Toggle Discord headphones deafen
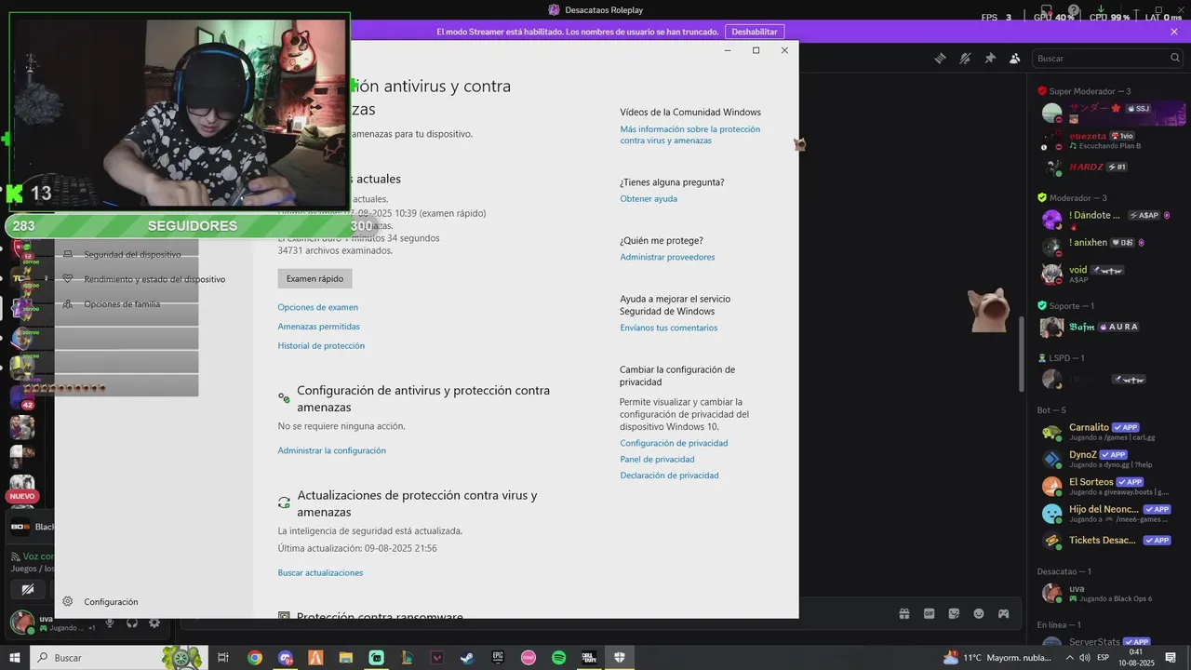 point(132,623)
